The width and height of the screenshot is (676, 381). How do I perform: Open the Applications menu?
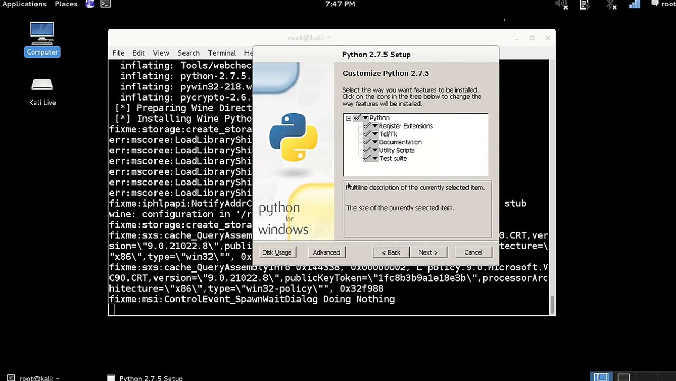[x=24, y=4]
